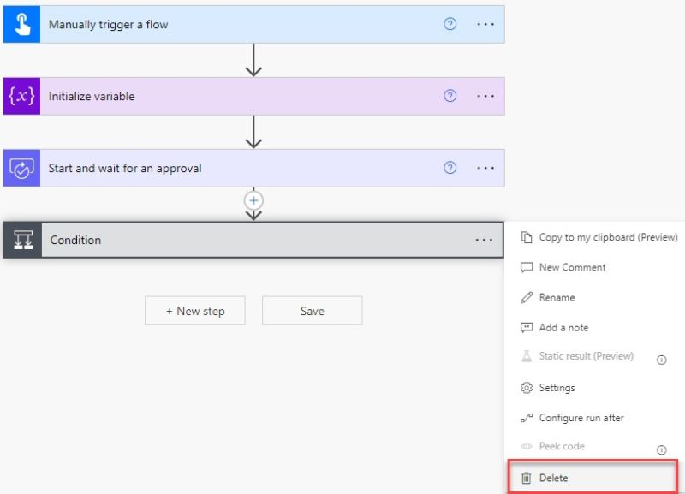Open the ellipsis menu on the trigger step

[485, 23]
